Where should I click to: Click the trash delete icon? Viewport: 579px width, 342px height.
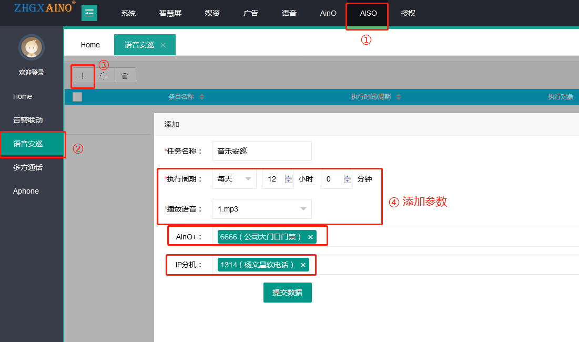[125, 76]
